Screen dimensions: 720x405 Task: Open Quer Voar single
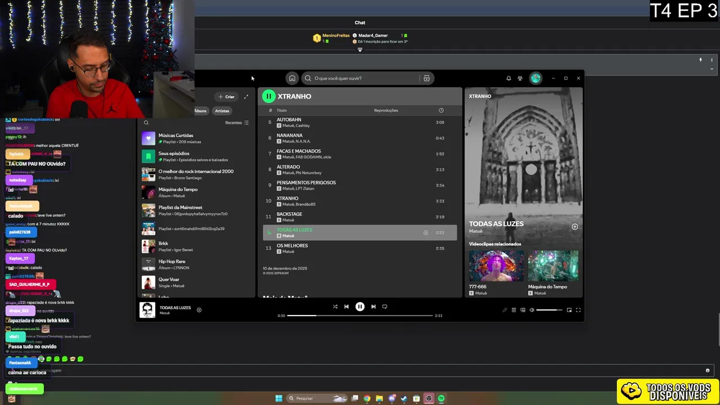coord(195,282)
